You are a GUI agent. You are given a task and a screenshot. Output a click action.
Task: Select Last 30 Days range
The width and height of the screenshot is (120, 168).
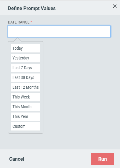[26, 77]
